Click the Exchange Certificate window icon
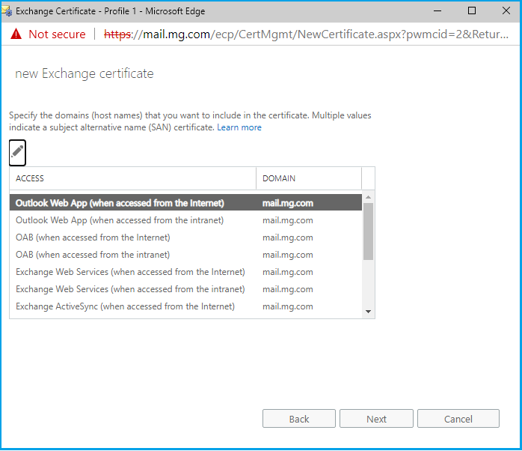This screenshot has height=451, width=522. click(7, 11)
